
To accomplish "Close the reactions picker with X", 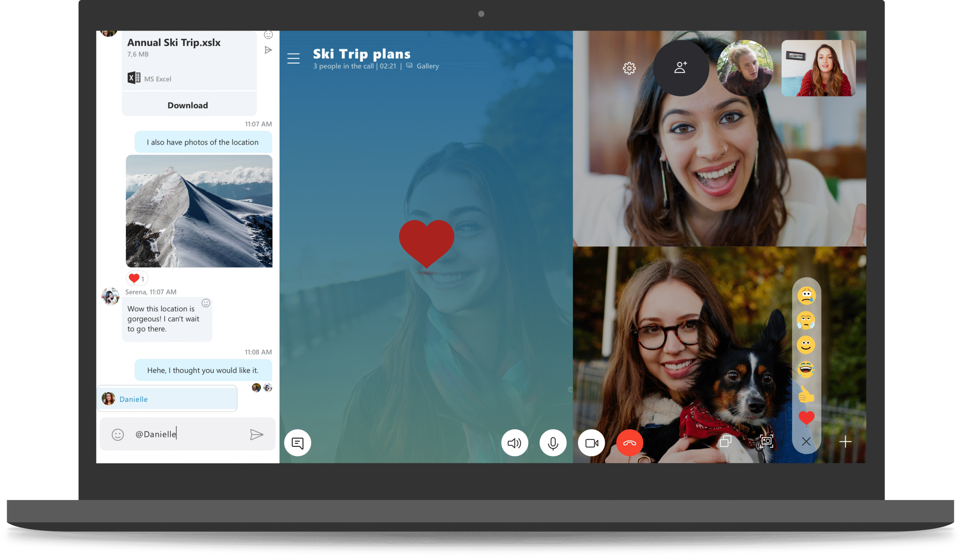I will tap(806, 442).
